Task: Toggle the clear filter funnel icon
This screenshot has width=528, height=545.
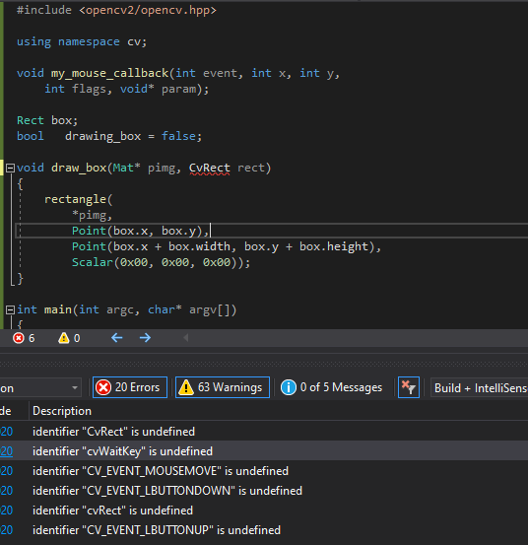Action: coord(409,387)
